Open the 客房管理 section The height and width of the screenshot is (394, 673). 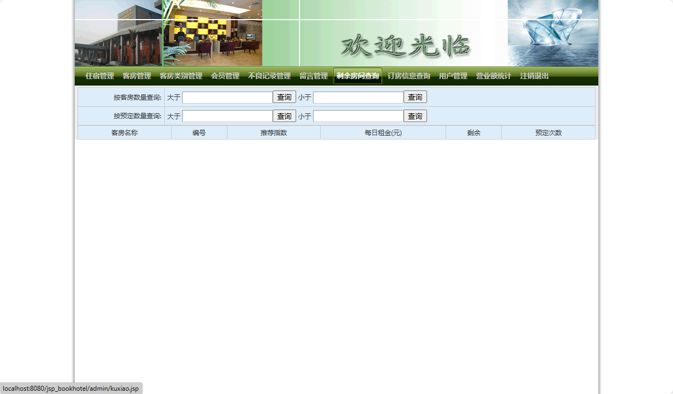[136, 76]
